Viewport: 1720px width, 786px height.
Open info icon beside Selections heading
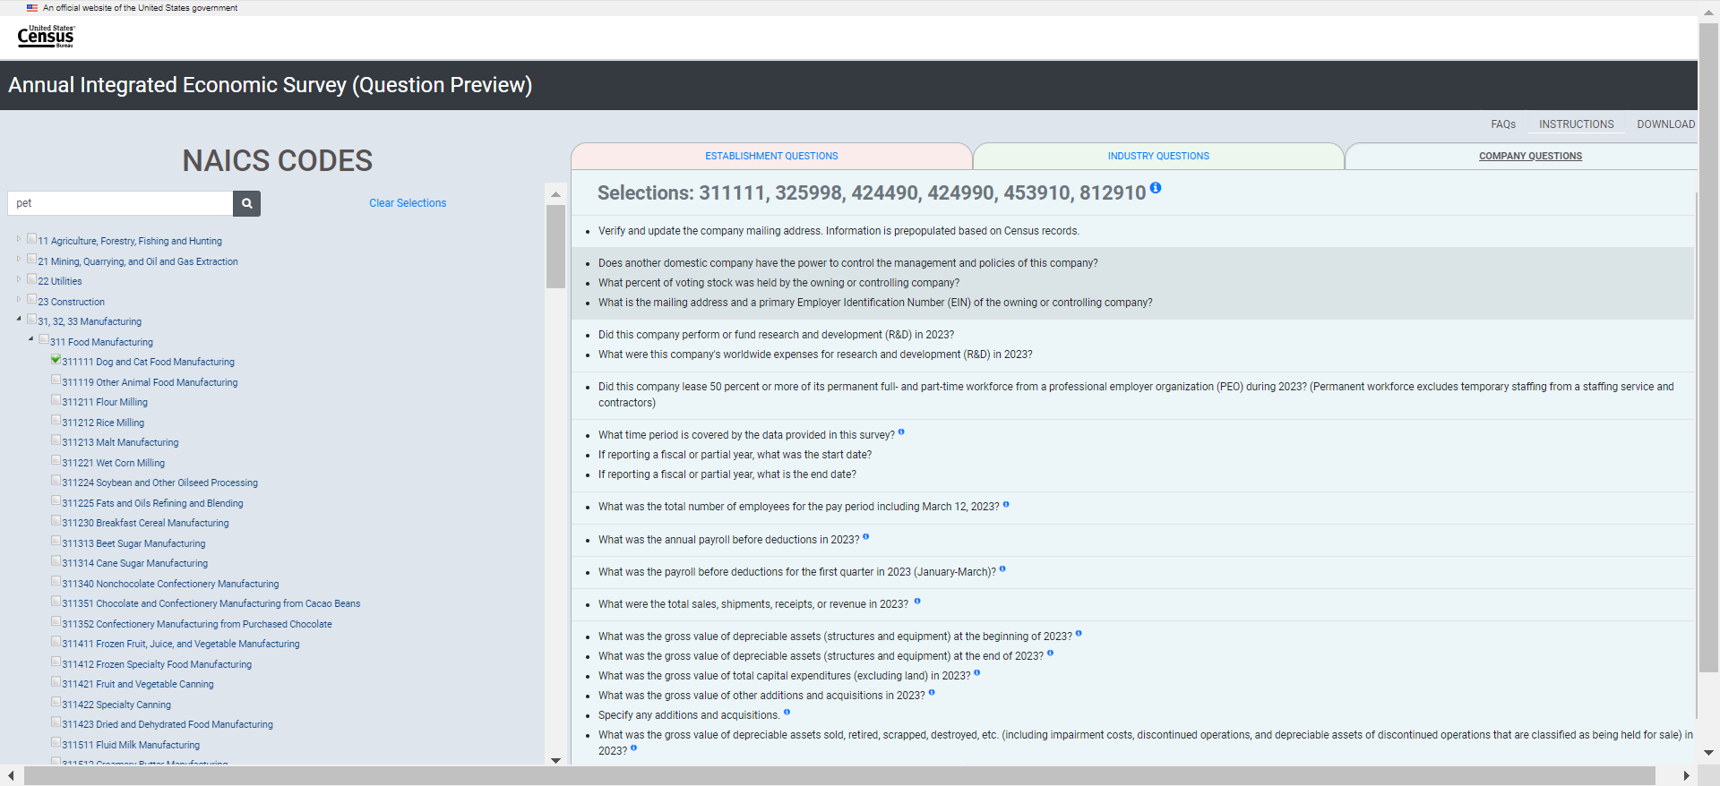click(x=1156, y=188)
